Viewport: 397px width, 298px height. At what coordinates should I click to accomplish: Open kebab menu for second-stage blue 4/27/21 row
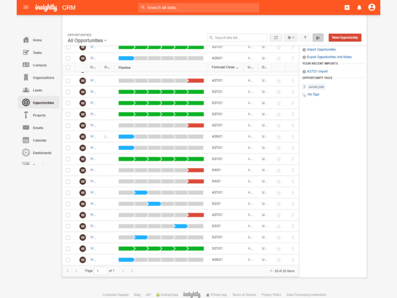293,193
